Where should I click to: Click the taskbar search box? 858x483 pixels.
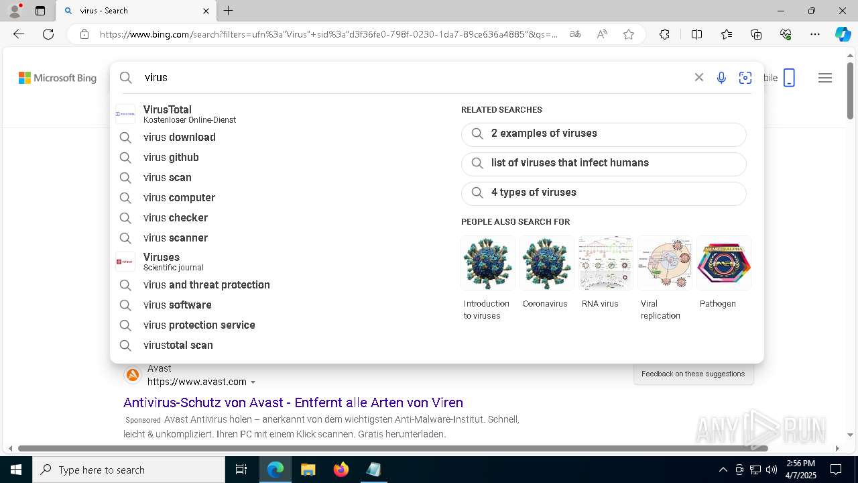tap(129, 470)
